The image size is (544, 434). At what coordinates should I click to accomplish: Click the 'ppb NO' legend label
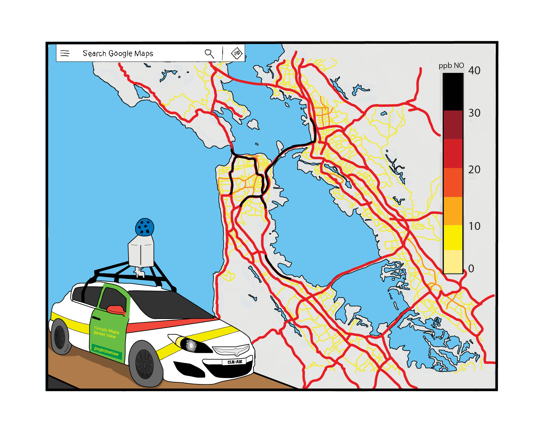point(451,65)
